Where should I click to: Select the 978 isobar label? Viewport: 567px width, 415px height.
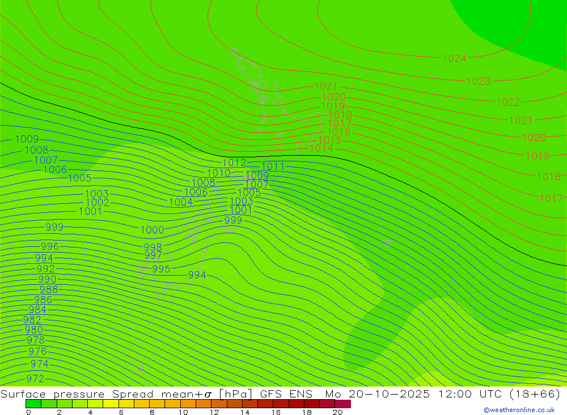click(35, 340)
